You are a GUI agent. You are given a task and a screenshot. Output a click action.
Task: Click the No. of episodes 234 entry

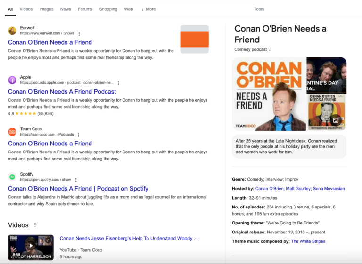click(x=283, y=210)
